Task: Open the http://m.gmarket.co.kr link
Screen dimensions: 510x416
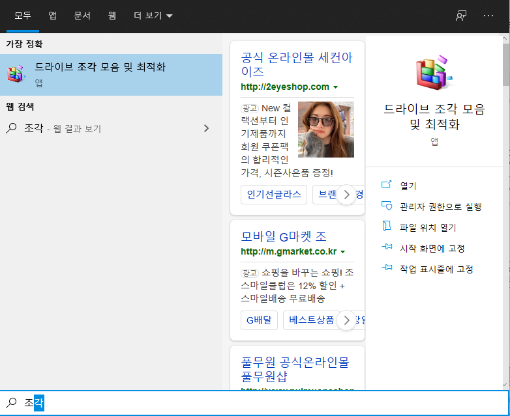Action: [x=289, y=251]
